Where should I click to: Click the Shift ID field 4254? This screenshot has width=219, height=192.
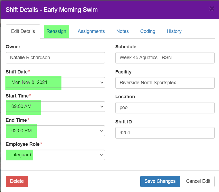click(165, 133)
